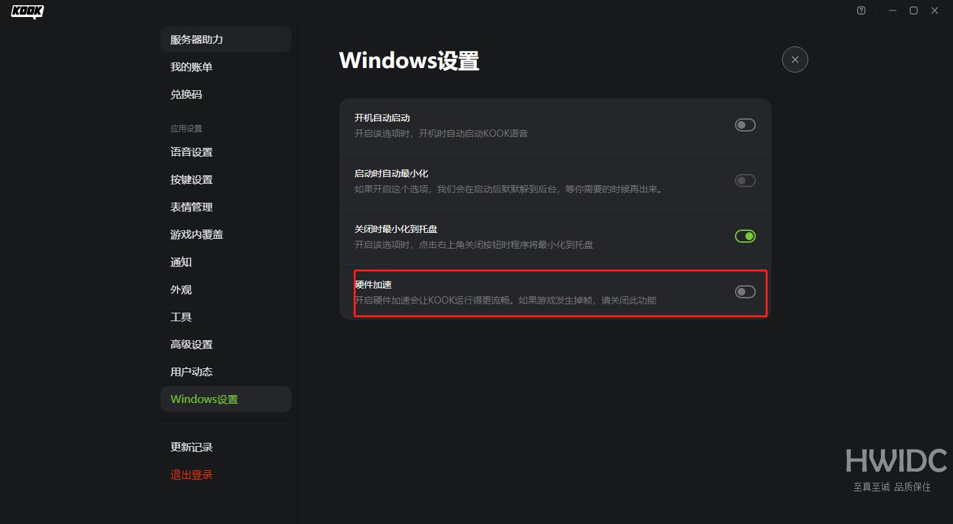Click the 启动时自动最小化 option title
The image size is (953, 524).
point(391,173)
